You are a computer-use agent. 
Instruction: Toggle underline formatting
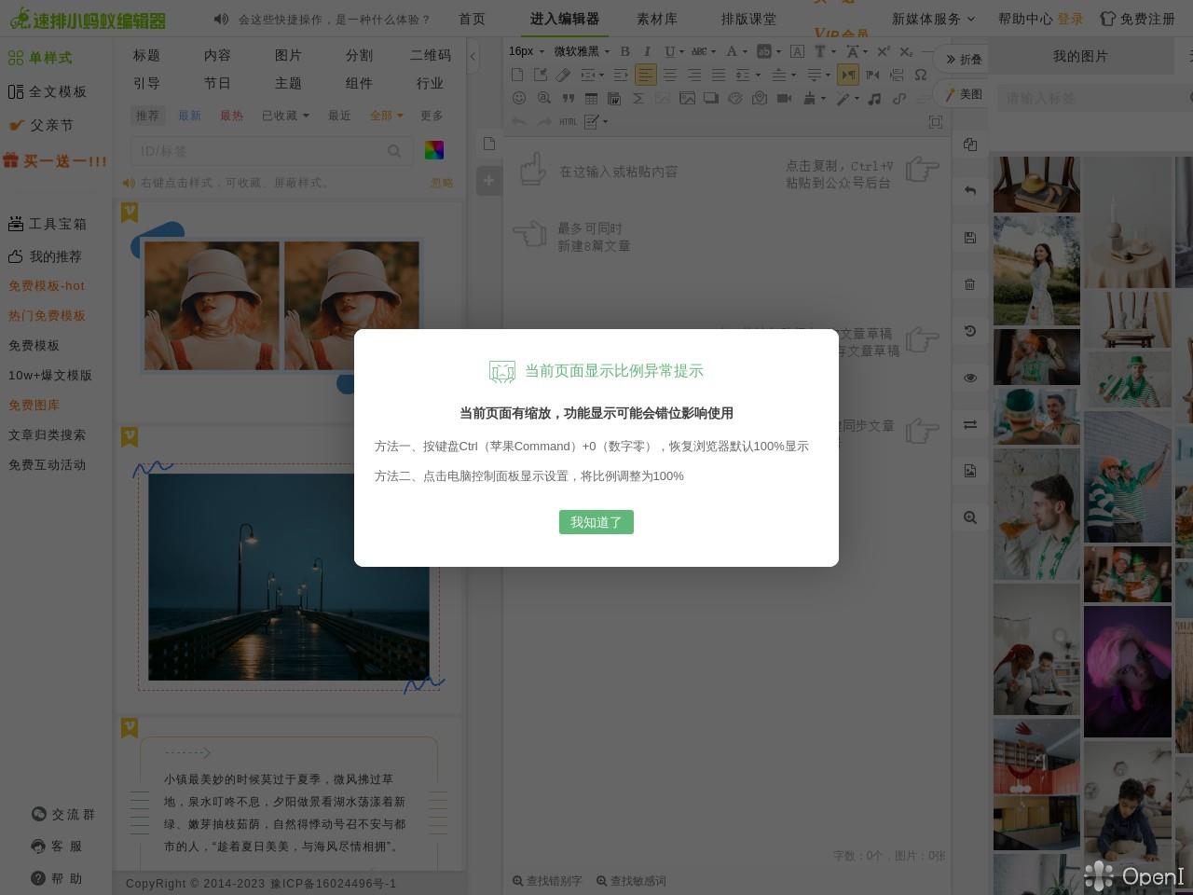[x=669, y=51]
